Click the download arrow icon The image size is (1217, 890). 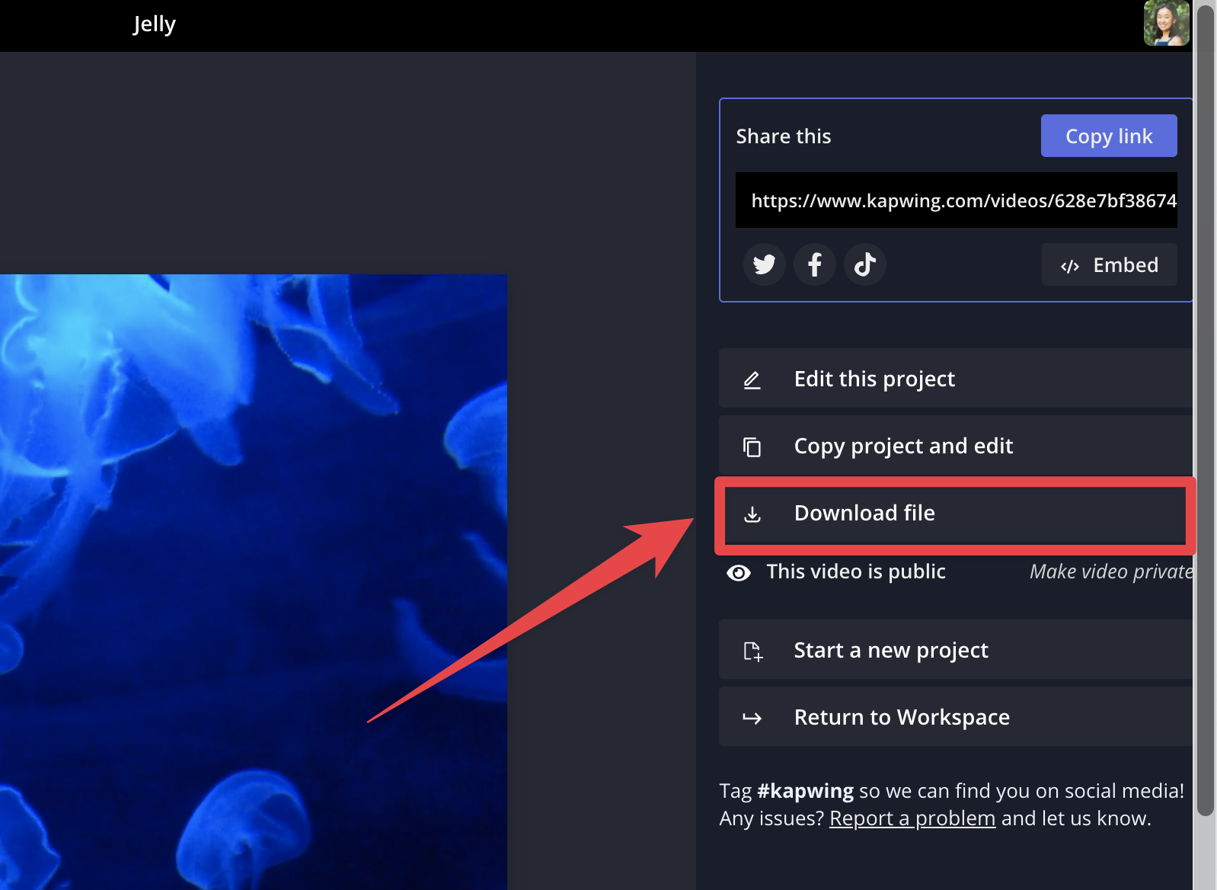tap(752, 514)
